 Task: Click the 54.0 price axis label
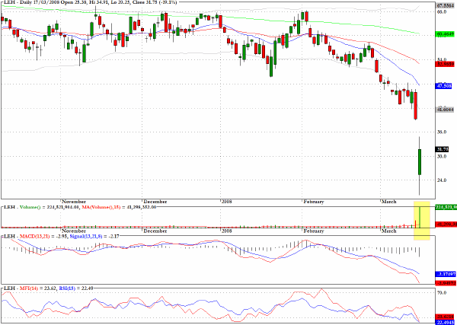coord(441,59)
